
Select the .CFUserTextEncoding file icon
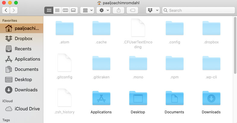pyautogui.click(x=138, y=28)
